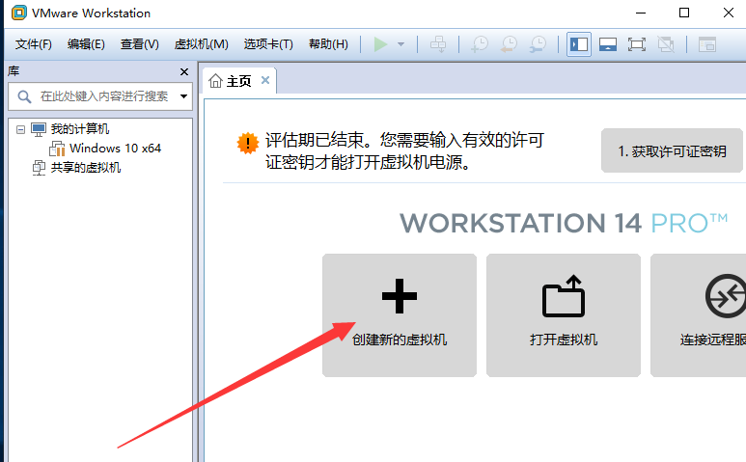Image resolution: width=746 pixels, height=462 pixels.
Task: Toggle the thumbnail bar view icon
Action: pos(607,44)
